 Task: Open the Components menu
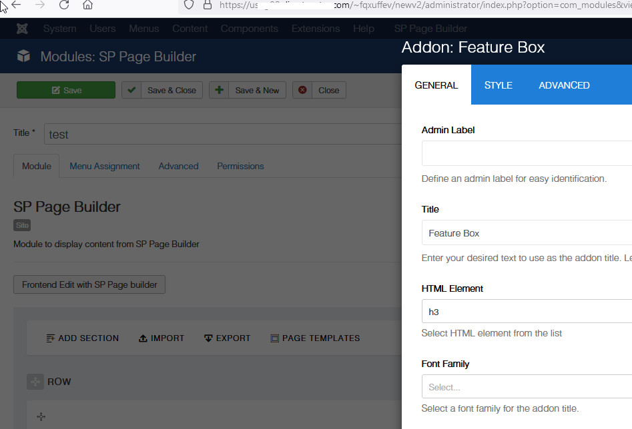[x=249, y=29]
